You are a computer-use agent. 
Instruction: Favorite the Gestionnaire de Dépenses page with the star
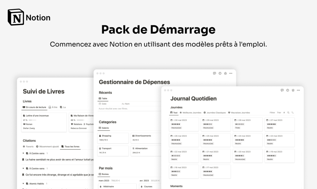pos(225,73)
